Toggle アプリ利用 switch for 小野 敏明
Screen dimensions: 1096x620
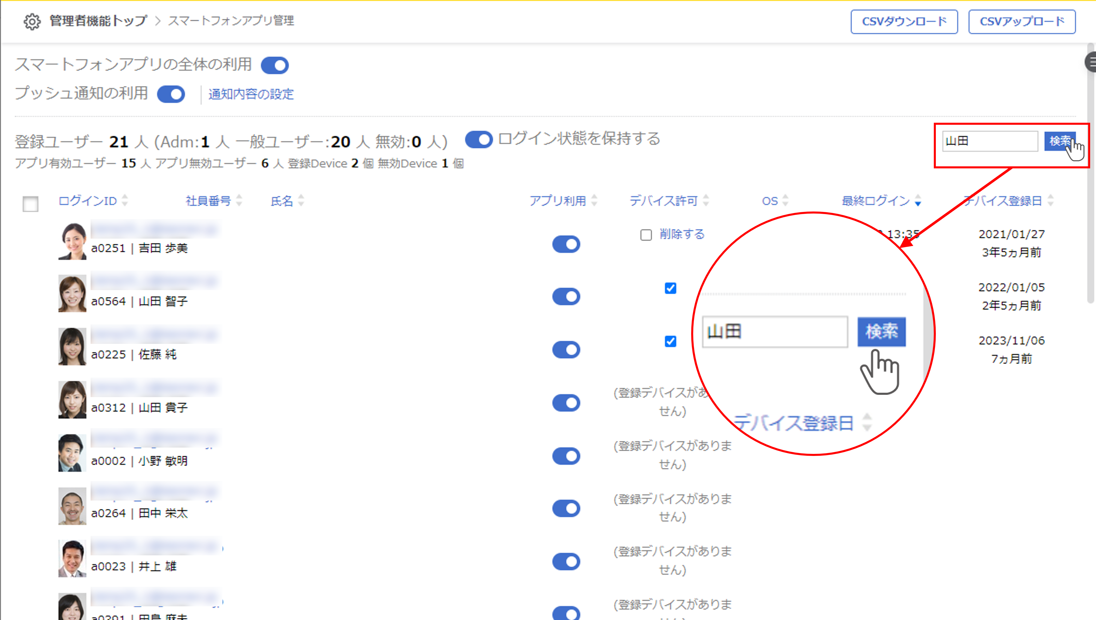click(566, 456)
